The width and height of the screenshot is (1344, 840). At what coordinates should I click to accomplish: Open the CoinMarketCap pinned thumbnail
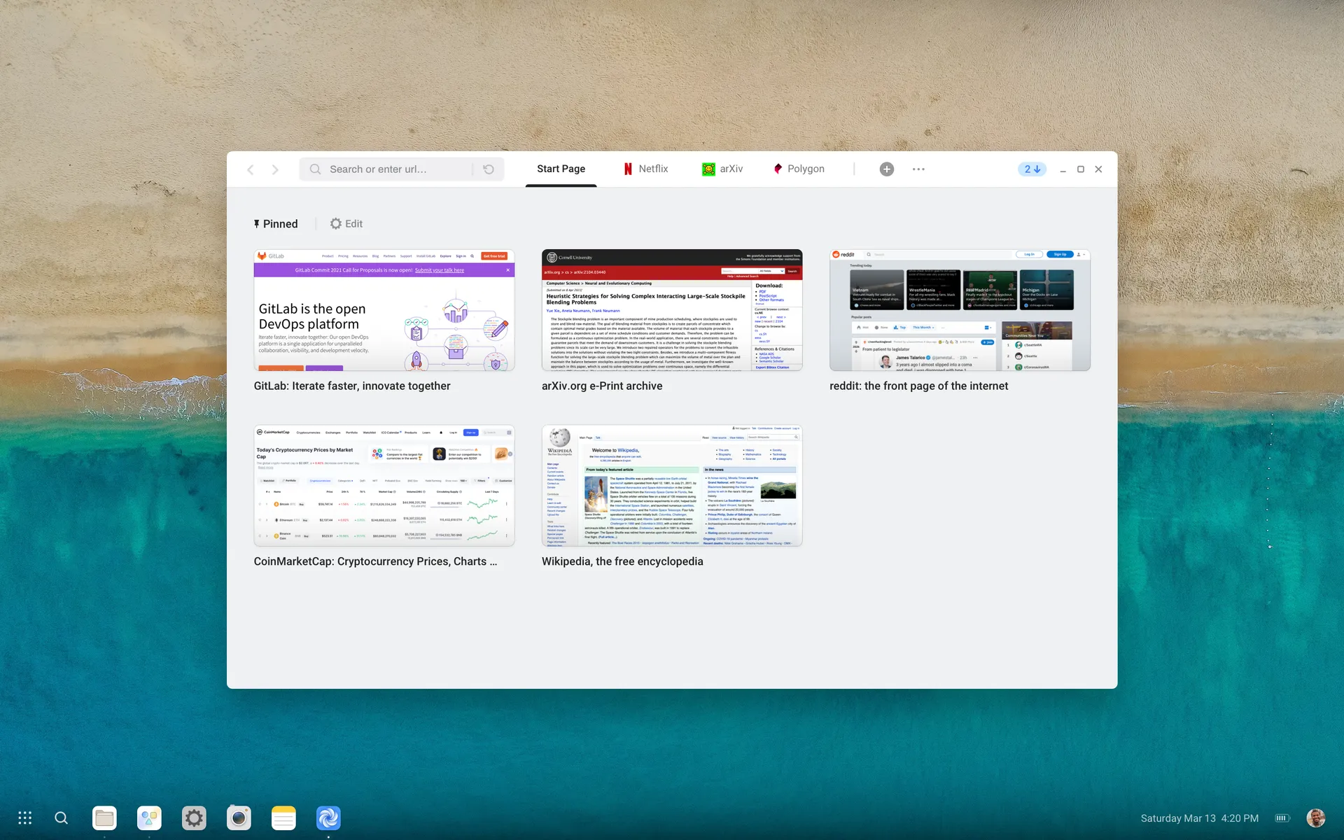(384, 486)
